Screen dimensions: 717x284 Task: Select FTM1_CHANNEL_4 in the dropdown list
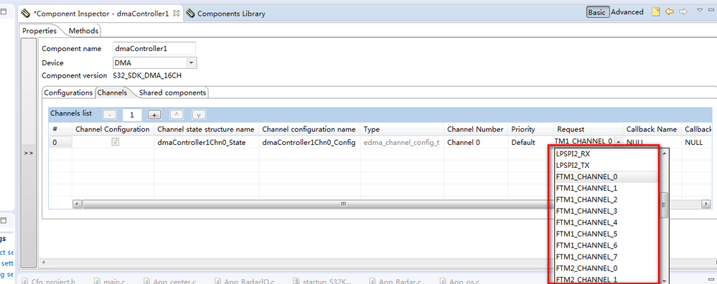[606, 222]
